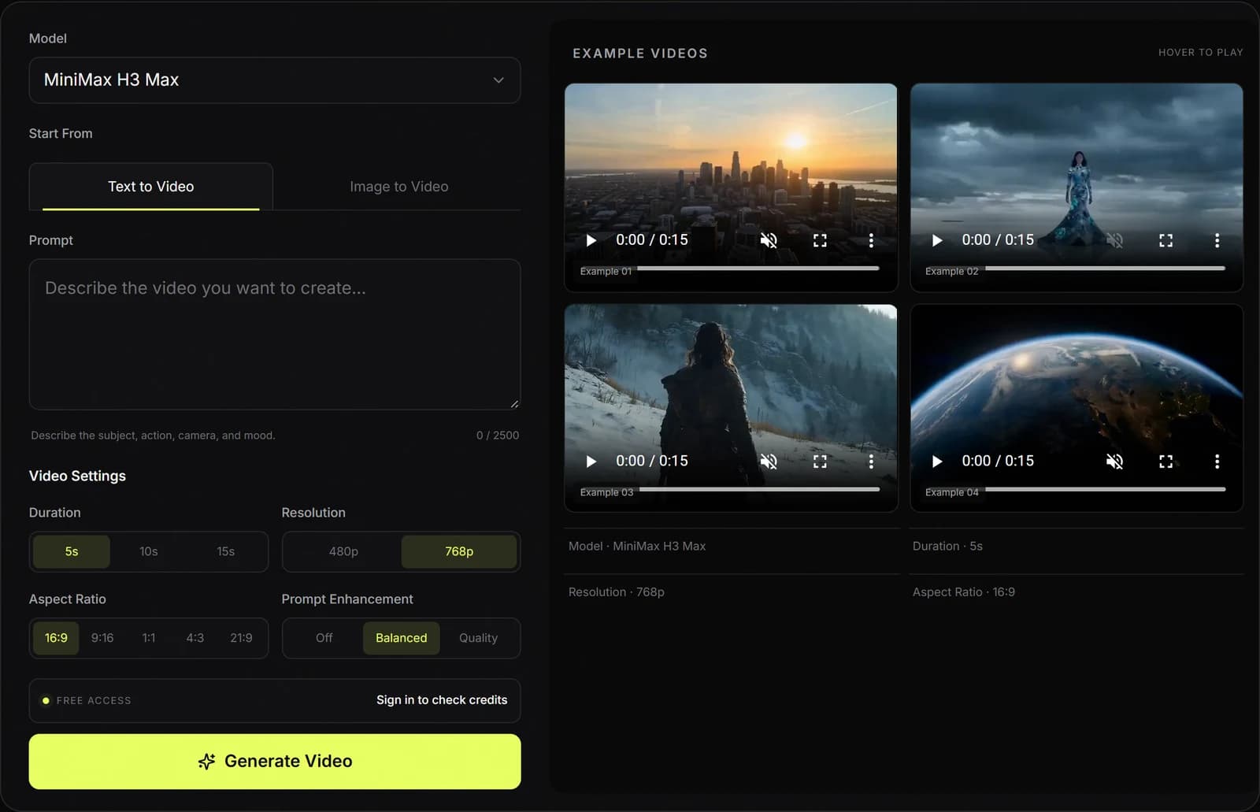Set the aspect ratio to 1:1
The height and width of the screenshot is (812, 1260).
[149, 638]
